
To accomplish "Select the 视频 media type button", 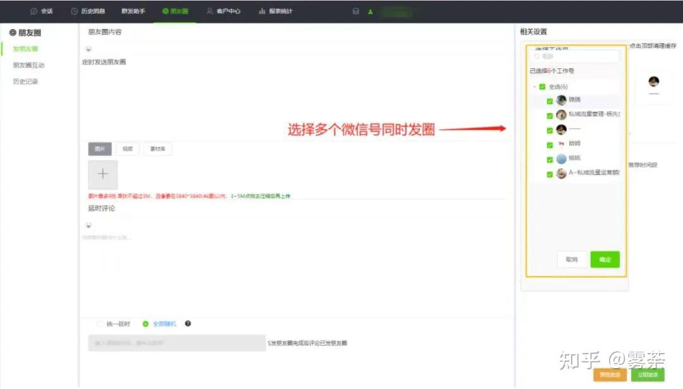I will click(128, 149).
